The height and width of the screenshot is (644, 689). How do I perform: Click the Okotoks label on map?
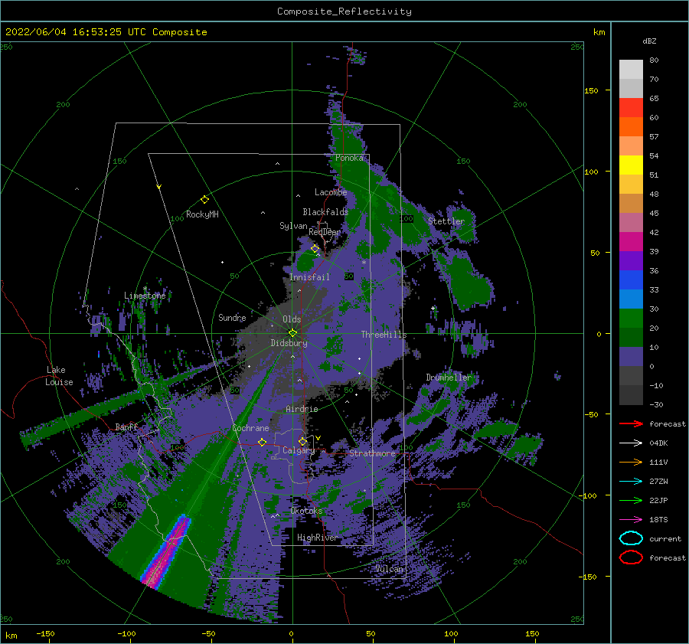(306, 511)
